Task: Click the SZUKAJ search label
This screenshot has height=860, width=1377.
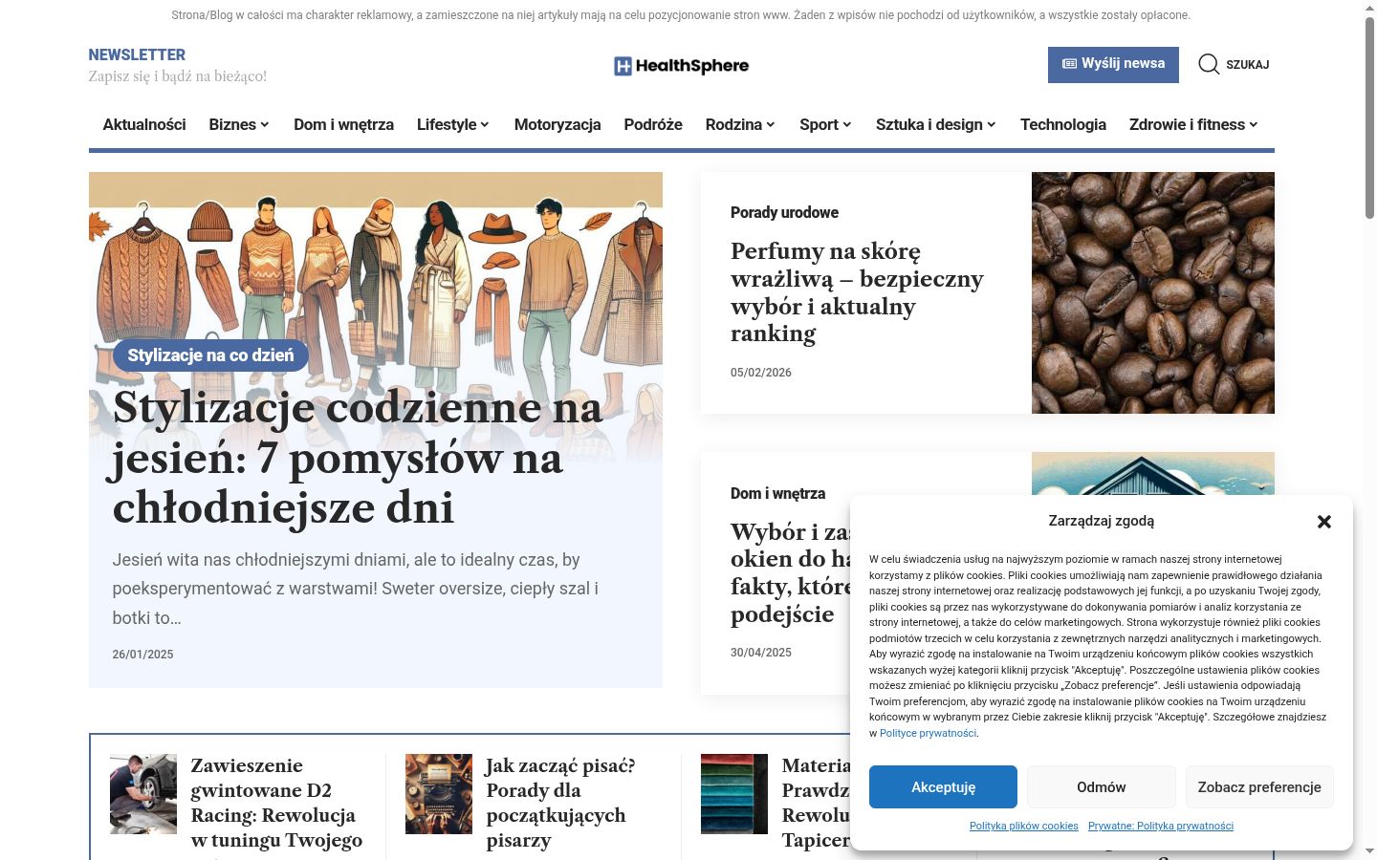Action: coord(1247,65)
